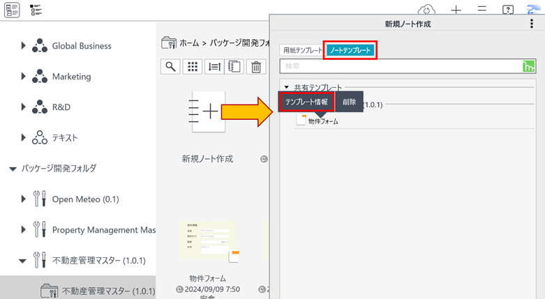This screenshot has width=545, height=299.
Task: Click the notebook toolbar icon
Action: pos(234,66)
